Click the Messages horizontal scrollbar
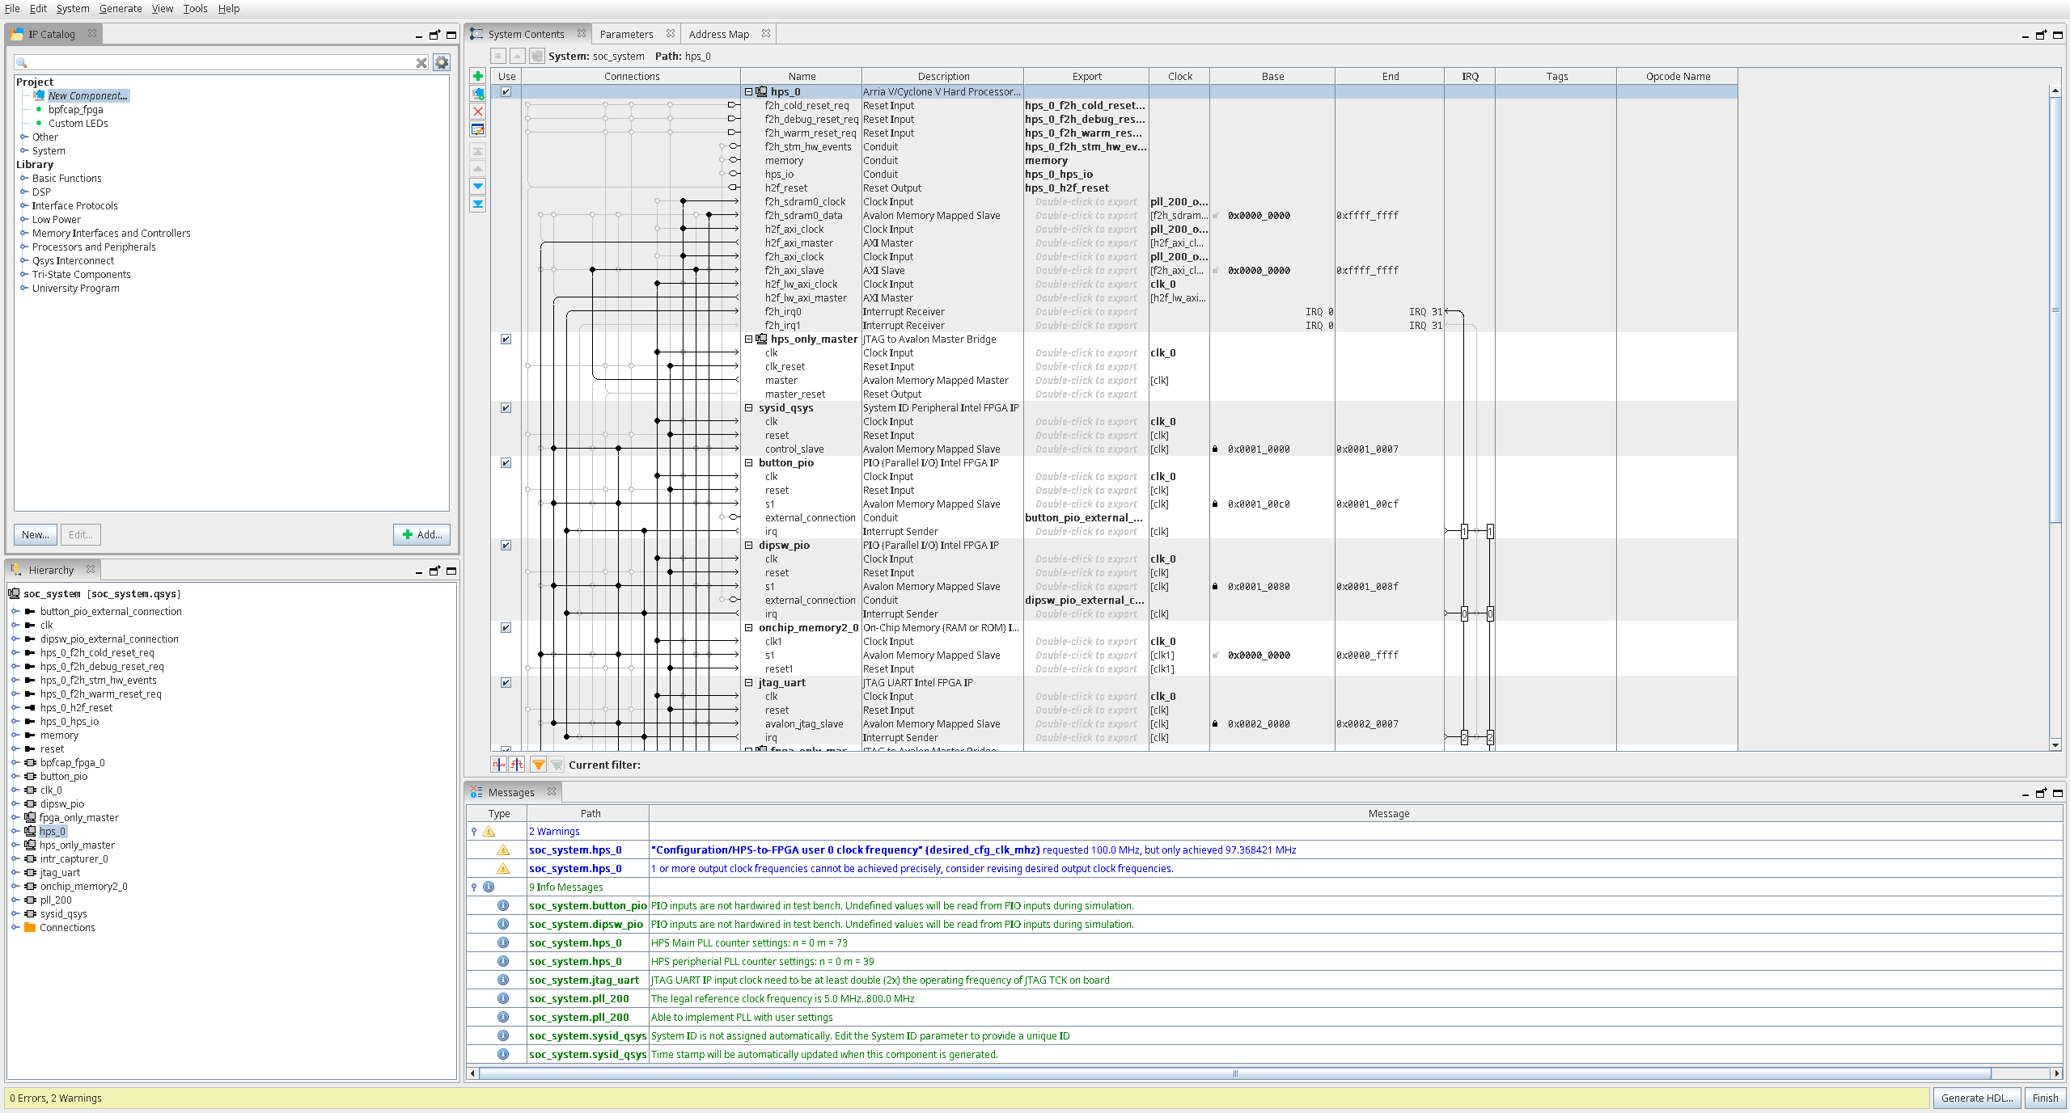This screenshot has height=1113, width=2070. click(1235, 1073)
